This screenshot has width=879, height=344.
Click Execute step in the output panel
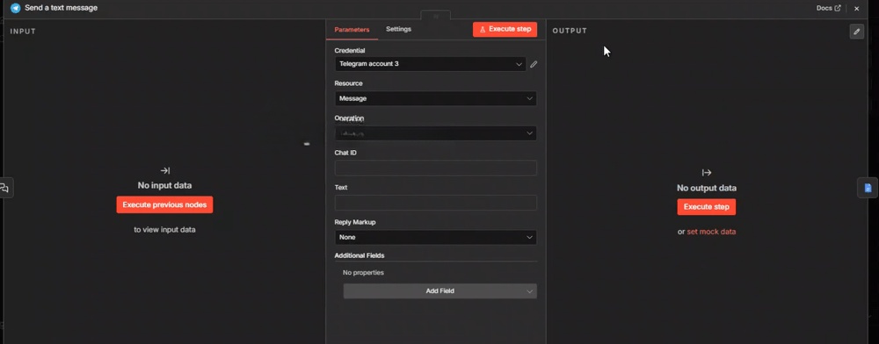[x=707, y=207]
